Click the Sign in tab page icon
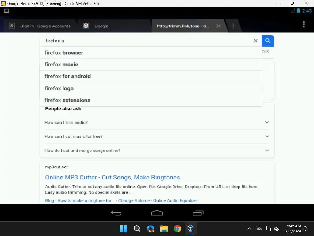This screenshot has width=314, height=236. click(x=12, y=26)
